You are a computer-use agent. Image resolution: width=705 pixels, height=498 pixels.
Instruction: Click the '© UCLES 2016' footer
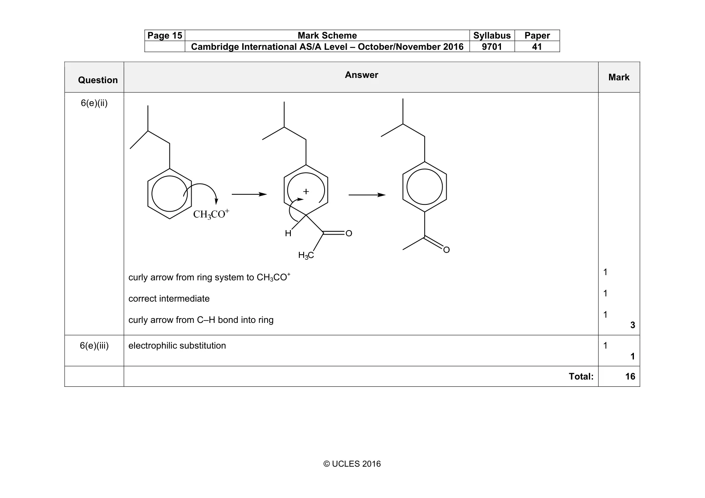click(x=352, y=464)
